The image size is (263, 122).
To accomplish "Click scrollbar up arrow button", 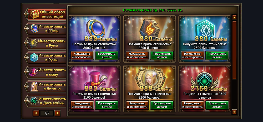I will click(x=234, y=17).
